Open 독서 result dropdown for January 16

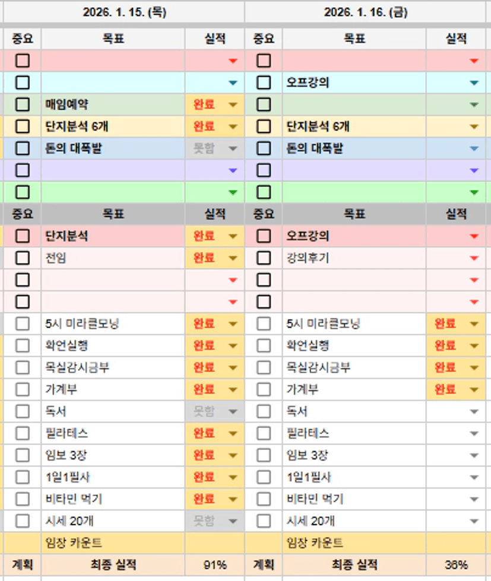(x=474, y=412)
